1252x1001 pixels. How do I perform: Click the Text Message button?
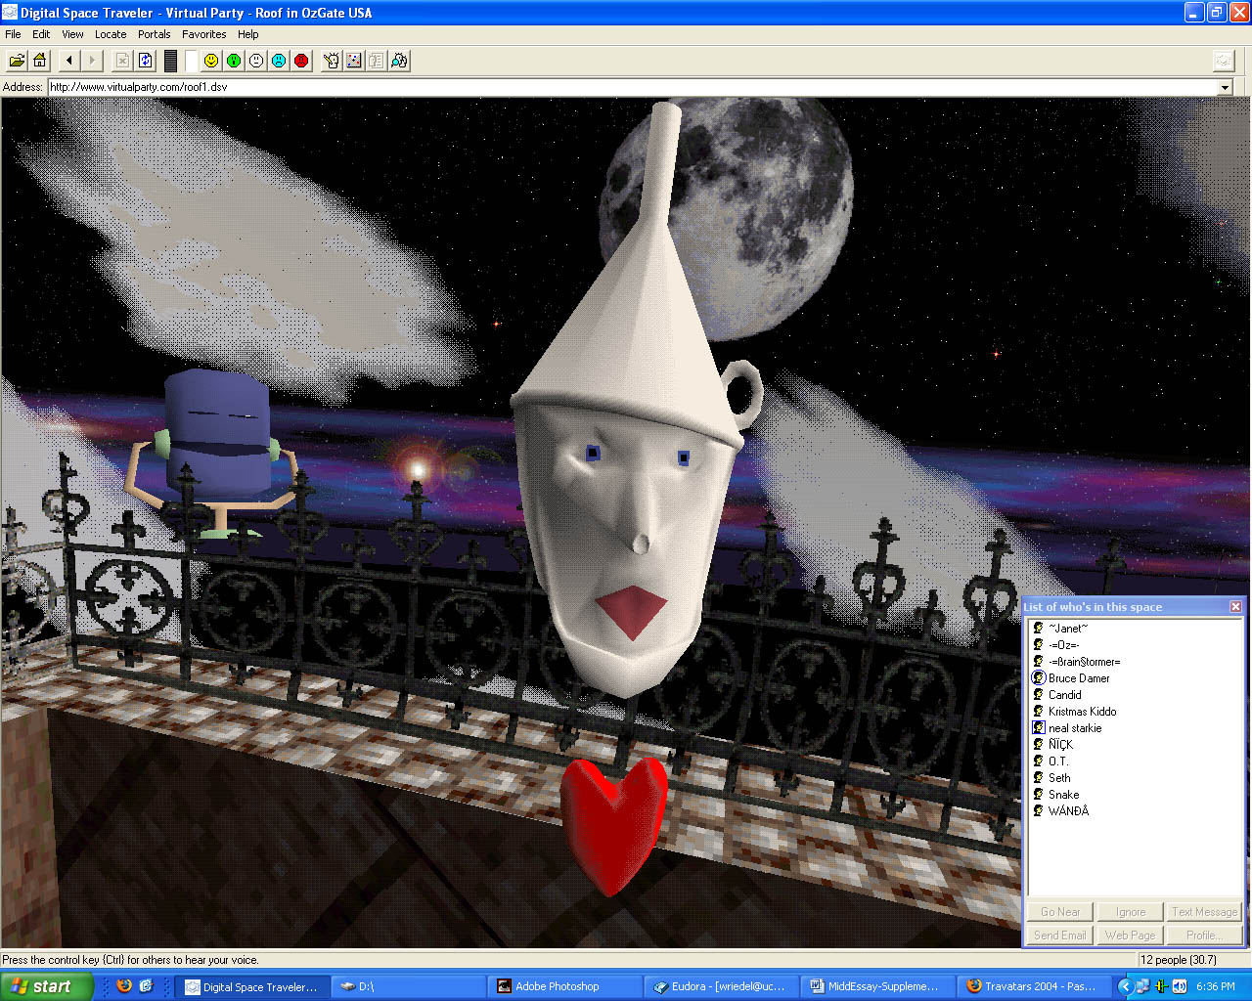pos(1204,912)
